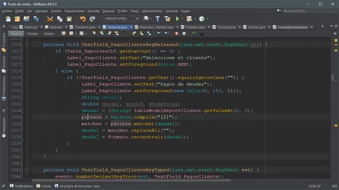This screenshot has width=339, height=190.
Task: Click the Stop Macro Recording square icon
Action: pos(184,34)
